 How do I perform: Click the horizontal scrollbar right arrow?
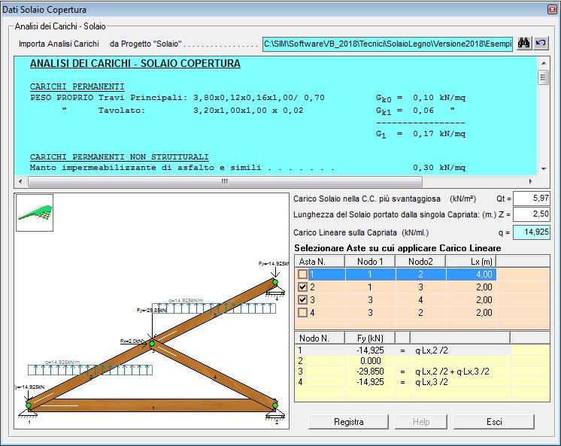(531, 181)
